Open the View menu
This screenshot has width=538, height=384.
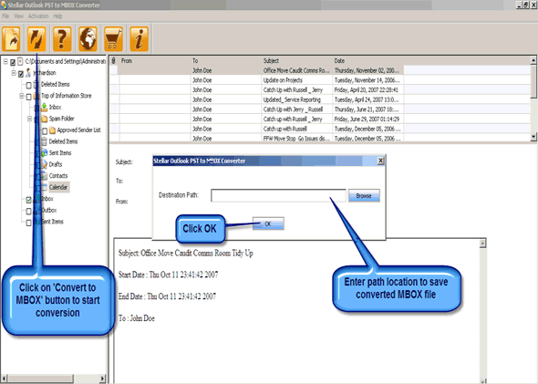(x=18, y=16)
